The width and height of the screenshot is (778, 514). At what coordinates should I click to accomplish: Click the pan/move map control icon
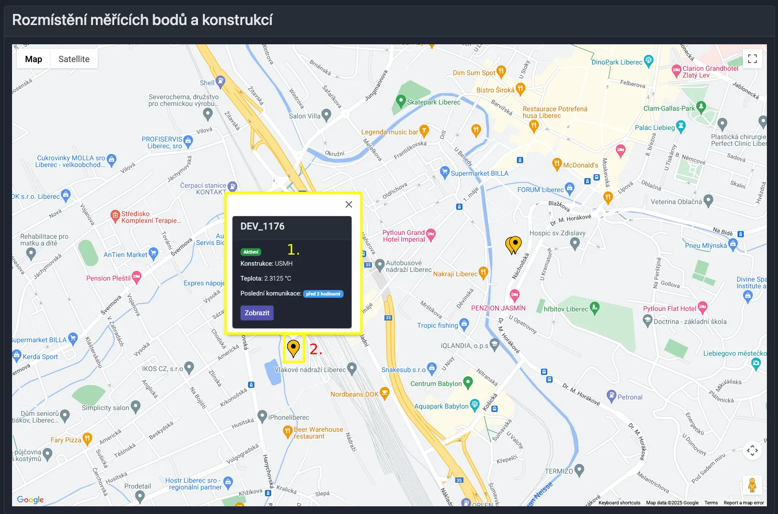752,450
